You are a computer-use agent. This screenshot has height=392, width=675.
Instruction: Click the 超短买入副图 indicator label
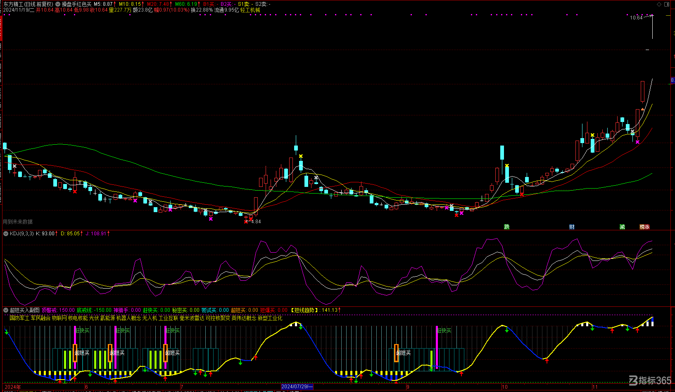click(25, 310)
